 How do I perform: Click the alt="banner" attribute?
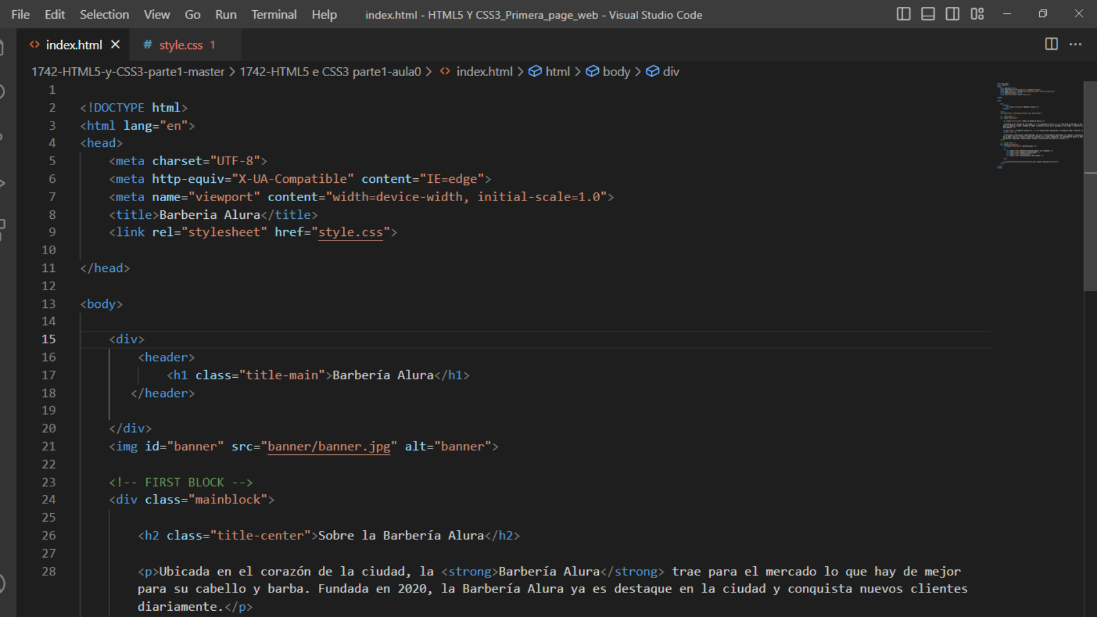click(448, 447)
